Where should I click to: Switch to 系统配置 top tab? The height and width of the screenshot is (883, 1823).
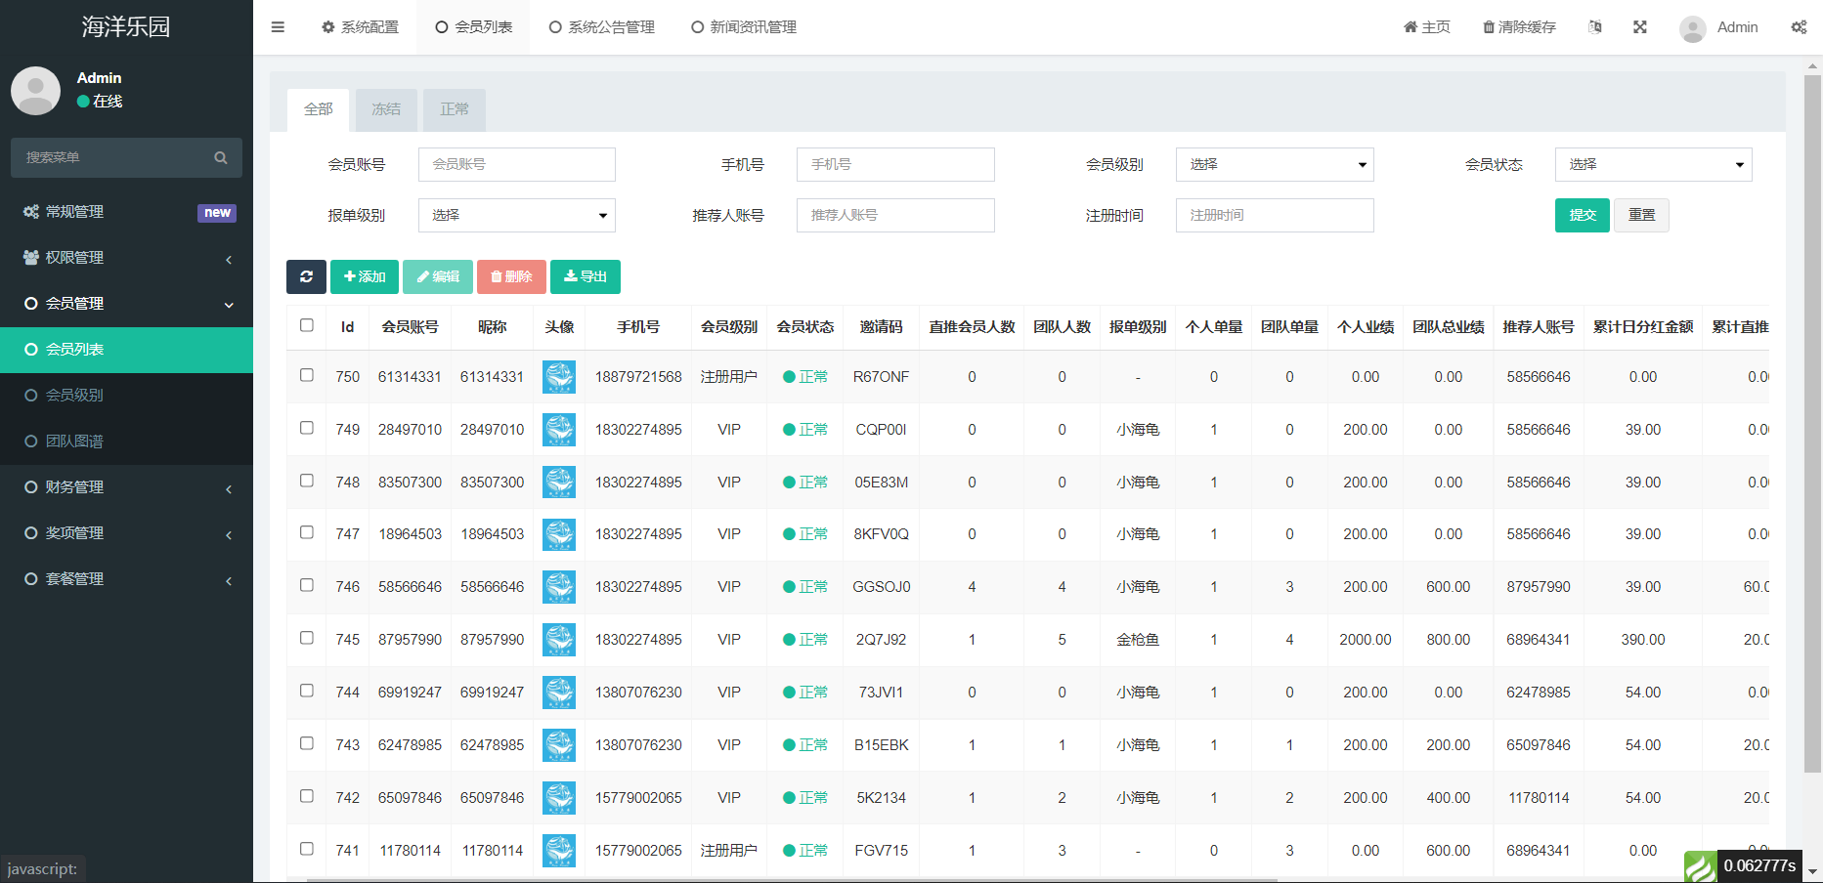[x=360, y=27]
